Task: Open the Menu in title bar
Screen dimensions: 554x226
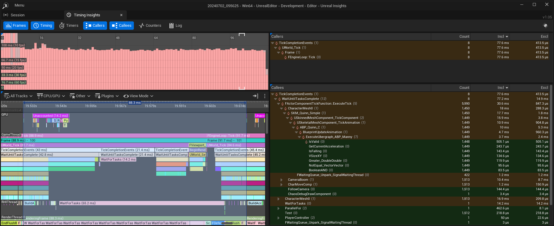Action: click(x=19, y=5)
